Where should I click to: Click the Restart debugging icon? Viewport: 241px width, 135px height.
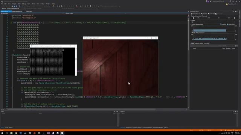[62, 6]
